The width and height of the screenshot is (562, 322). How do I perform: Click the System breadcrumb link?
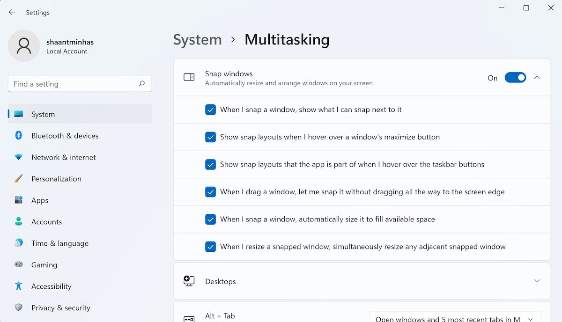pyautogui.click(x=197, y=40)
